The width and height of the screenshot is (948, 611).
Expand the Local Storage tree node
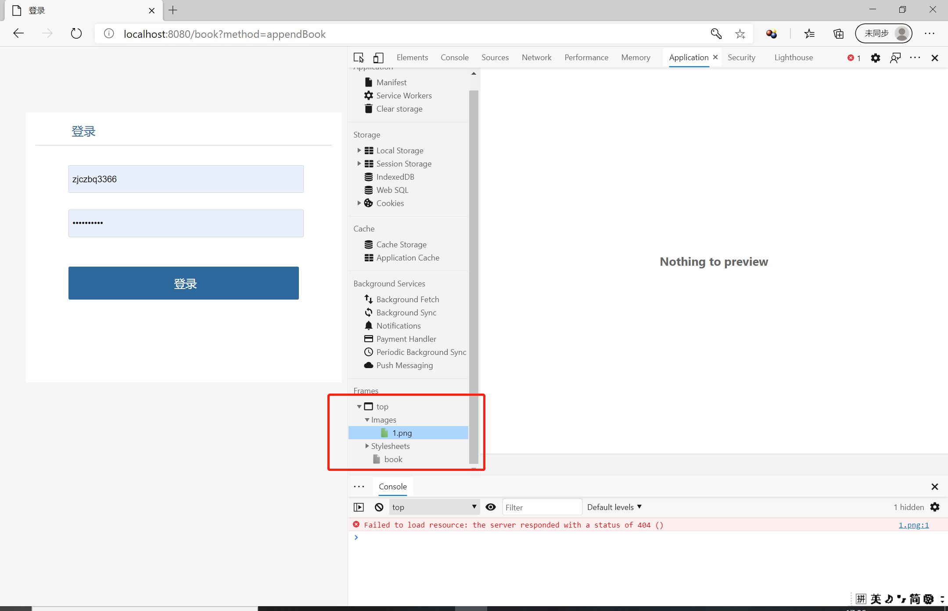click(x=359, y=150)
